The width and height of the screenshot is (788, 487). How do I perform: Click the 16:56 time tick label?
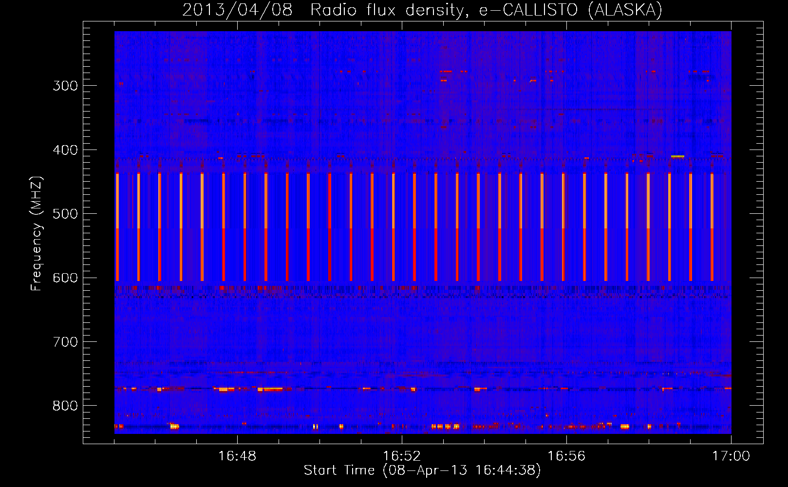pyautogui.click(x=566, y=456)
